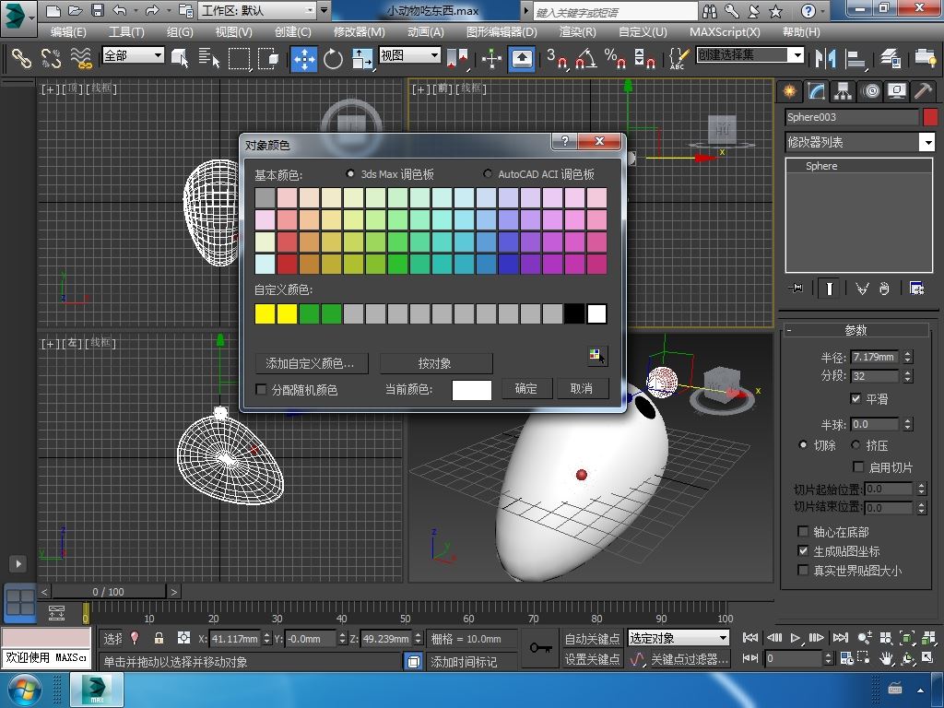Toggle the Percent Snap icon
Viewport: 944px width, 708px height.
point(615,58)
